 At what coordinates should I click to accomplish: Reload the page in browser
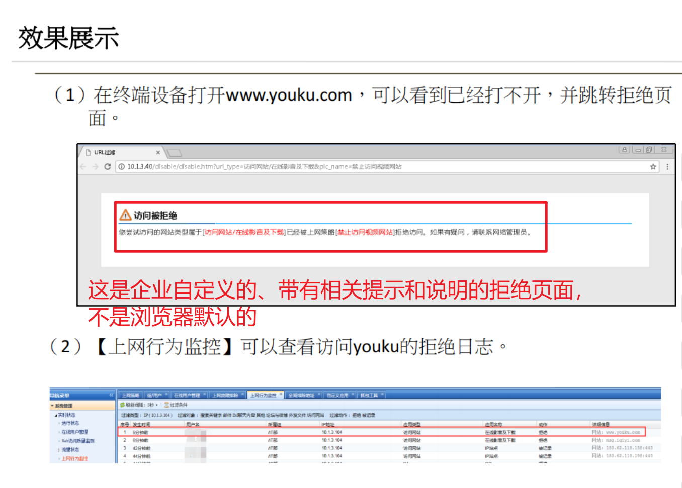click(x=107, y=167)
